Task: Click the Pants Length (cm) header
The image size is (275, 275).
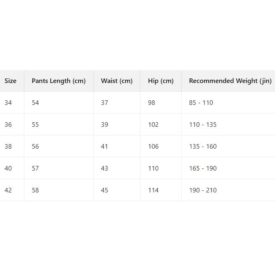Action: click(59, 81)
